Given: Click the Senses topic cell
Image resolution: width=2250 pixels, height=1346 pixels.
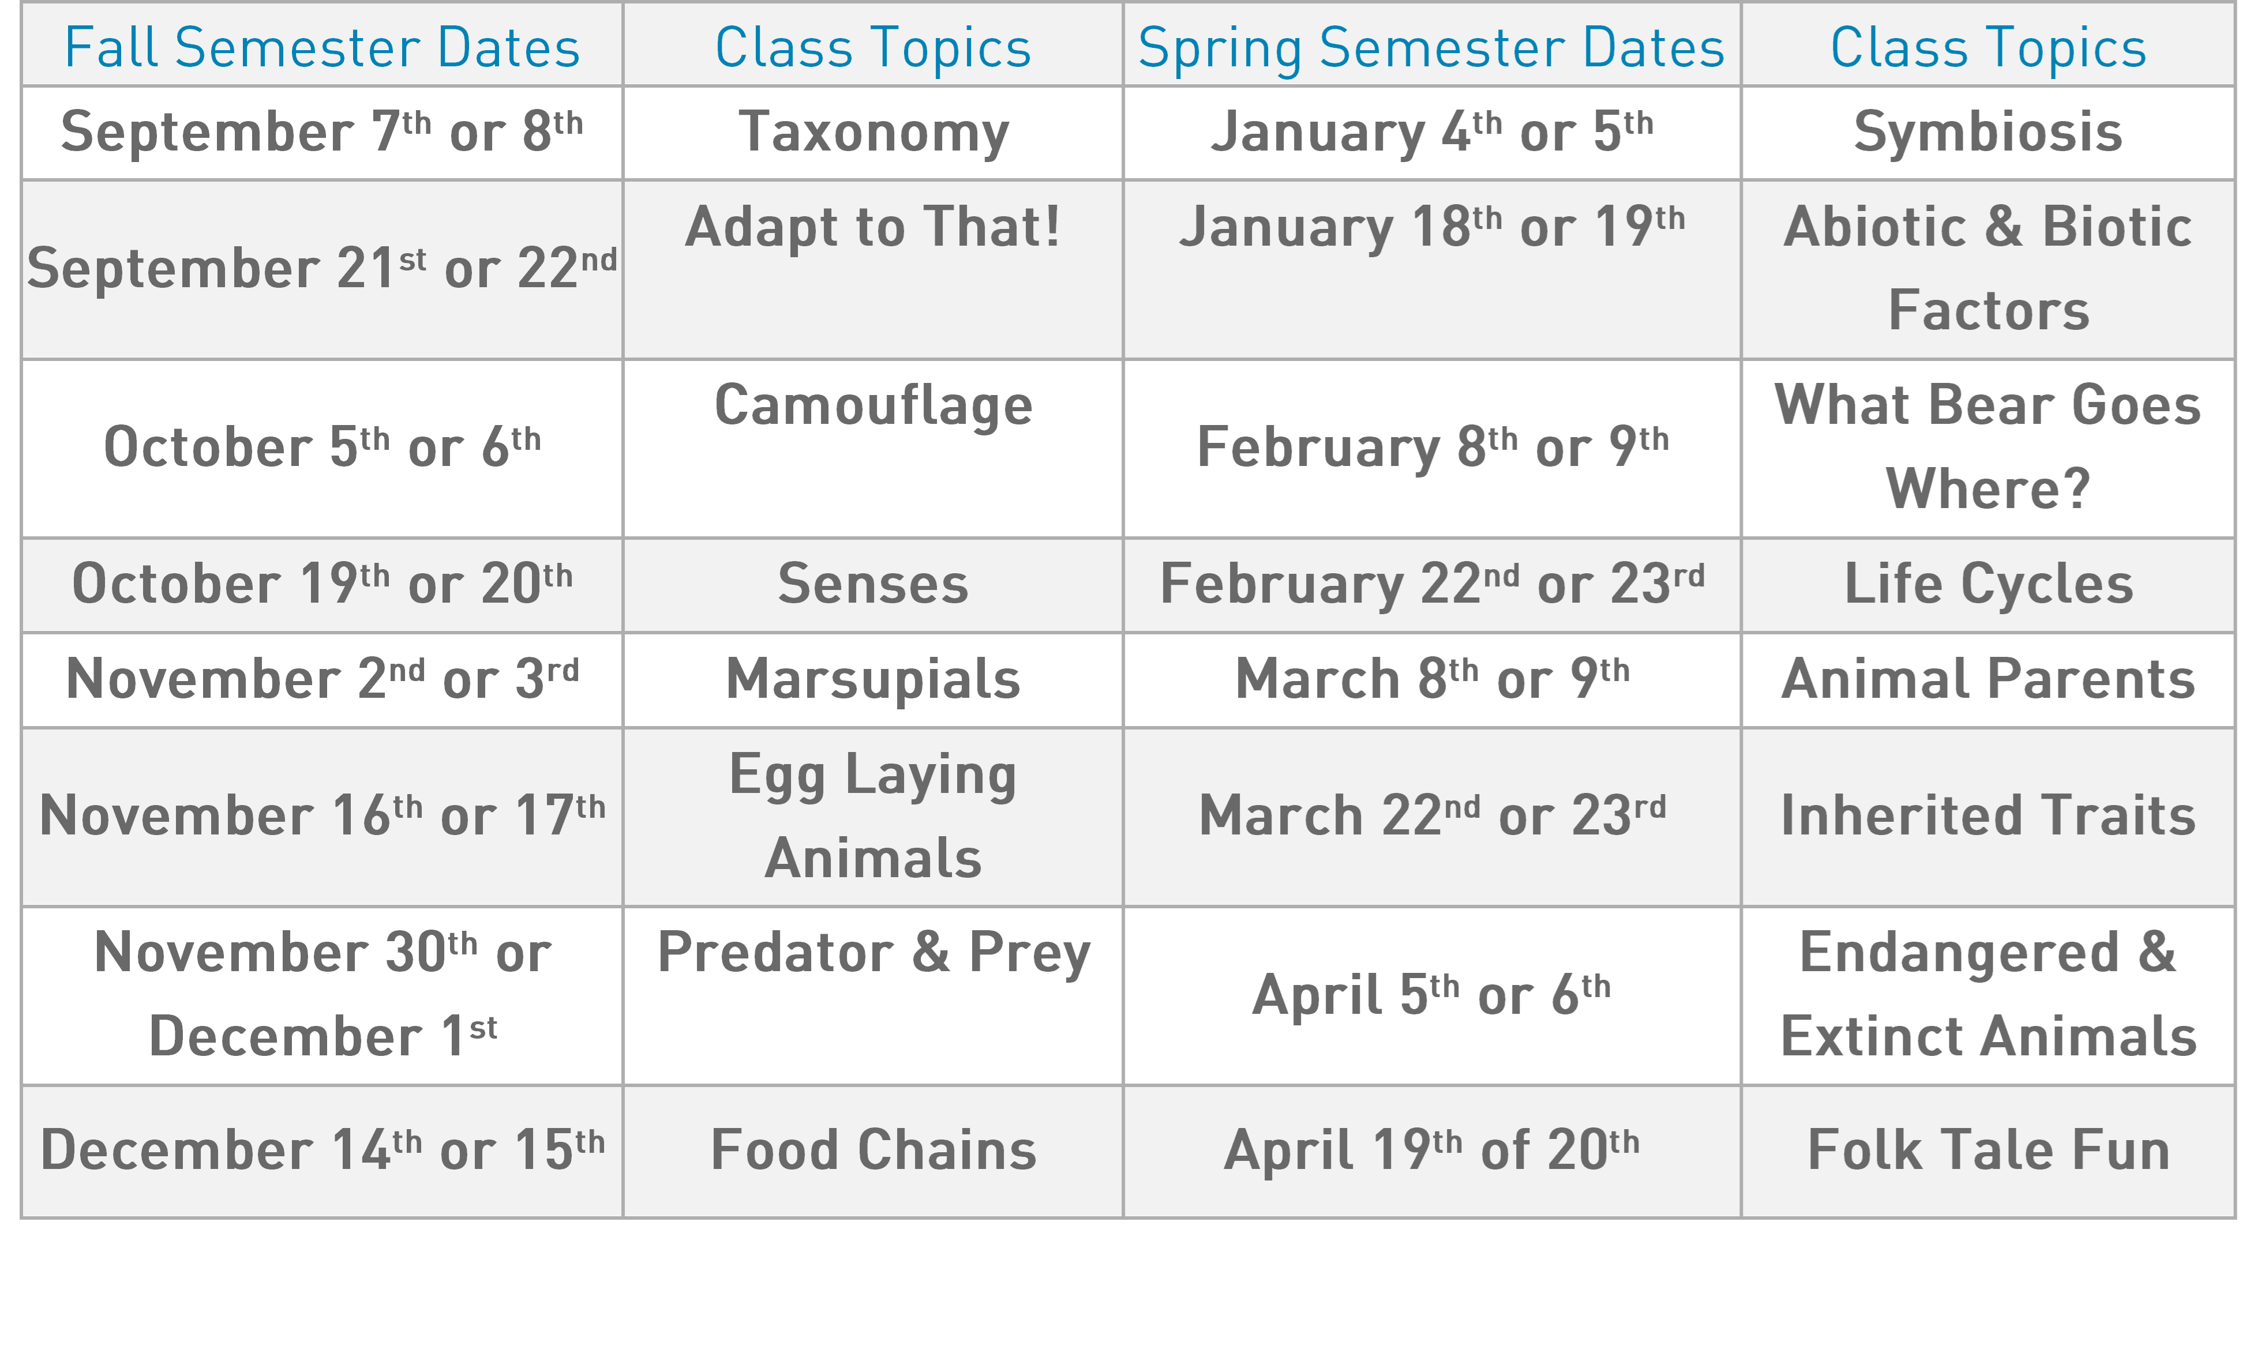Looking at the screenshot, I should 873,585.
